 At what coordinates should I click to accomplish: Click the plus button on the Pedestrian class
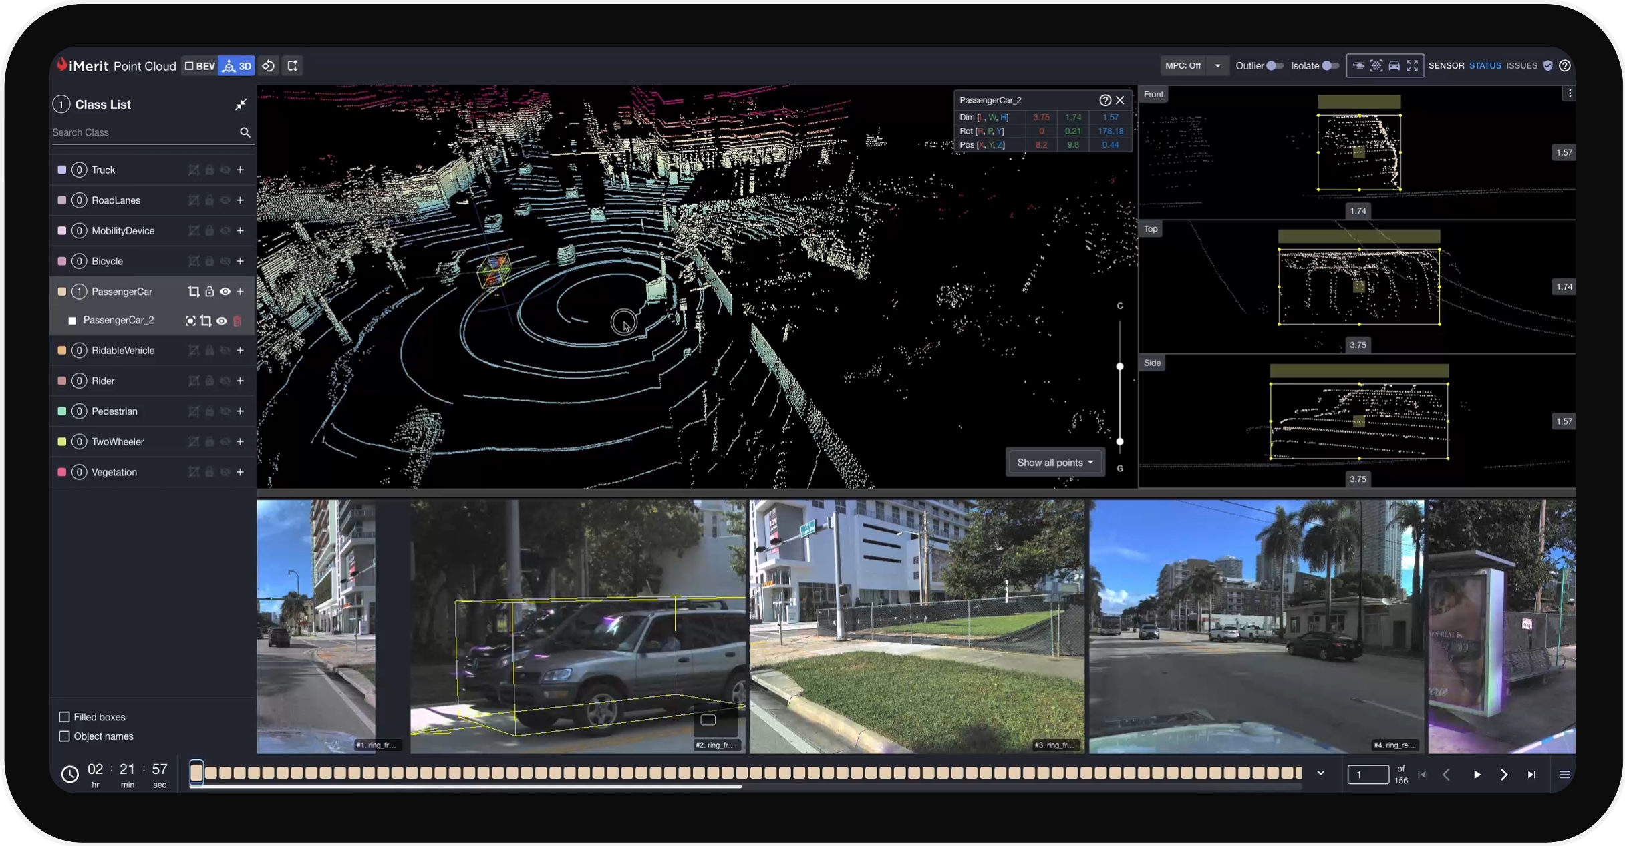[x=241, y=411]
